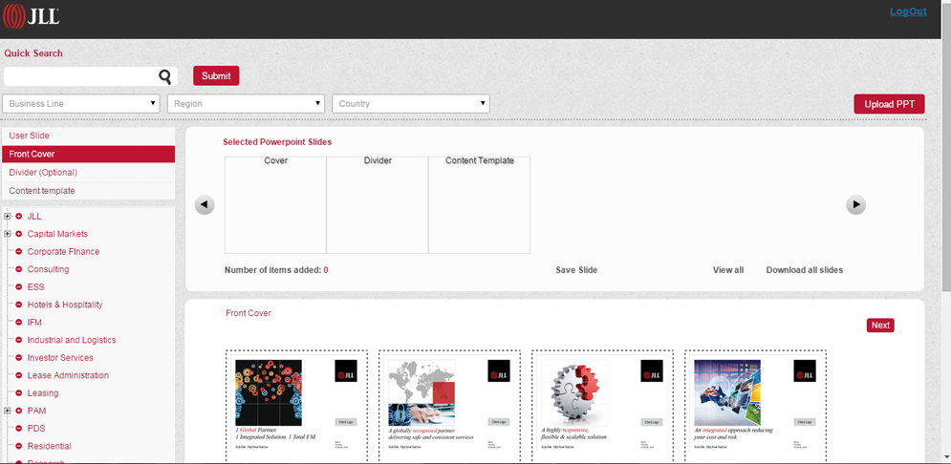Open the Consulting category
Viewport: 951px width, 464px height.
(49, 269)
